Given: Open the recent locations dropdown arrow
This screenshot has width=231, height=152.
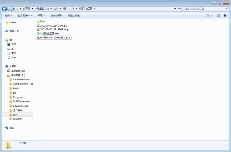Looking at the screenshot, I should [13, 9].
